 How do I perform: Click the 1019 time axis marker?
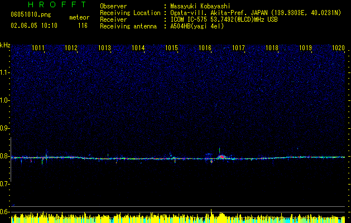(x=305, y=48)
